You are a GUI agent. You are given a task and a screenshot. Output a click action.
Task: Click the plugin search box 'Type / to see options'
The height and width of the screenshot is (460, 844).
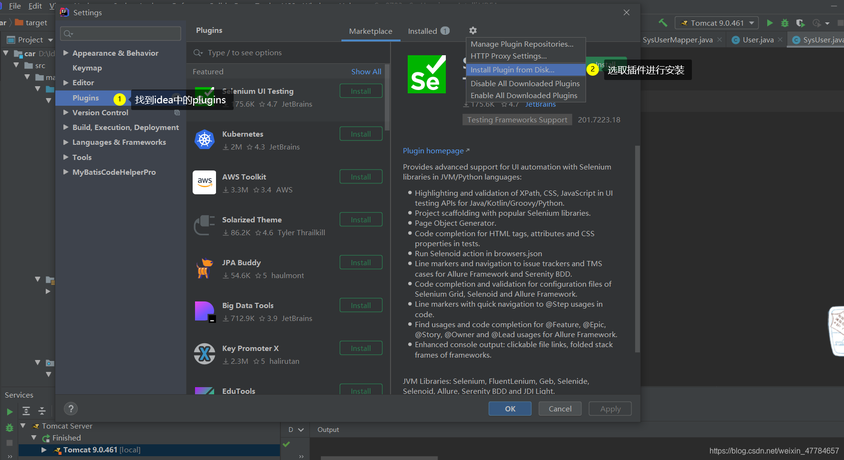[288, 52]
